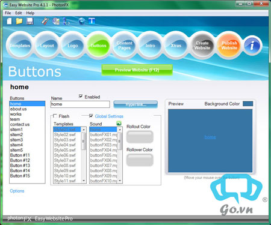271x225 pixels.
Task: Open the Options link
Action: [x=17, y=191]
